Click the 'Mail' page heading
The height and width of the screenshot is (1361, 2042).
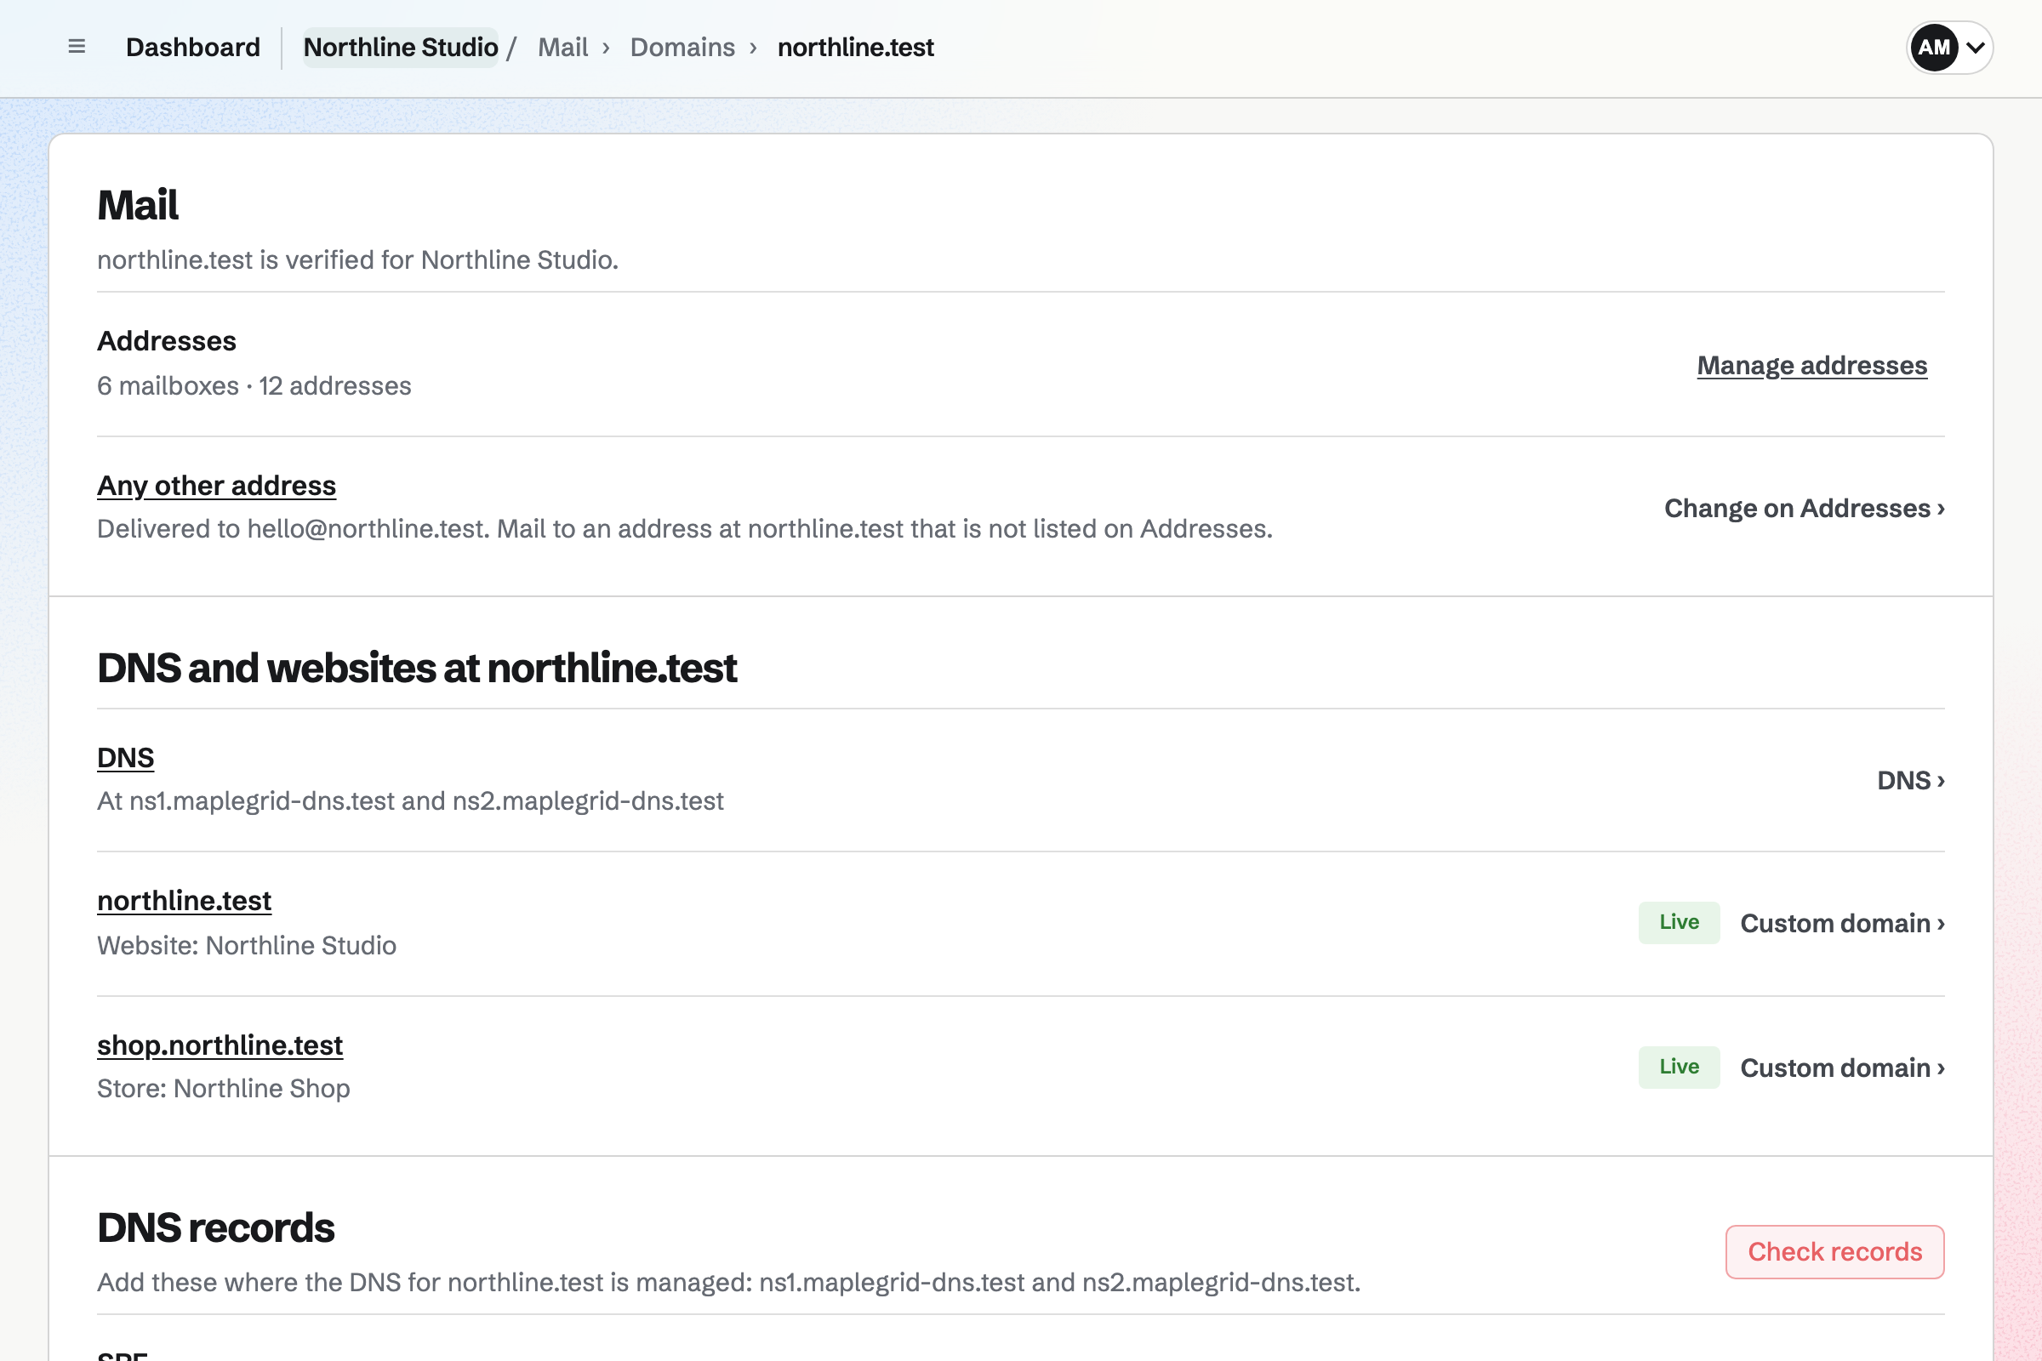pyautogui.click(x=137, y=206)
